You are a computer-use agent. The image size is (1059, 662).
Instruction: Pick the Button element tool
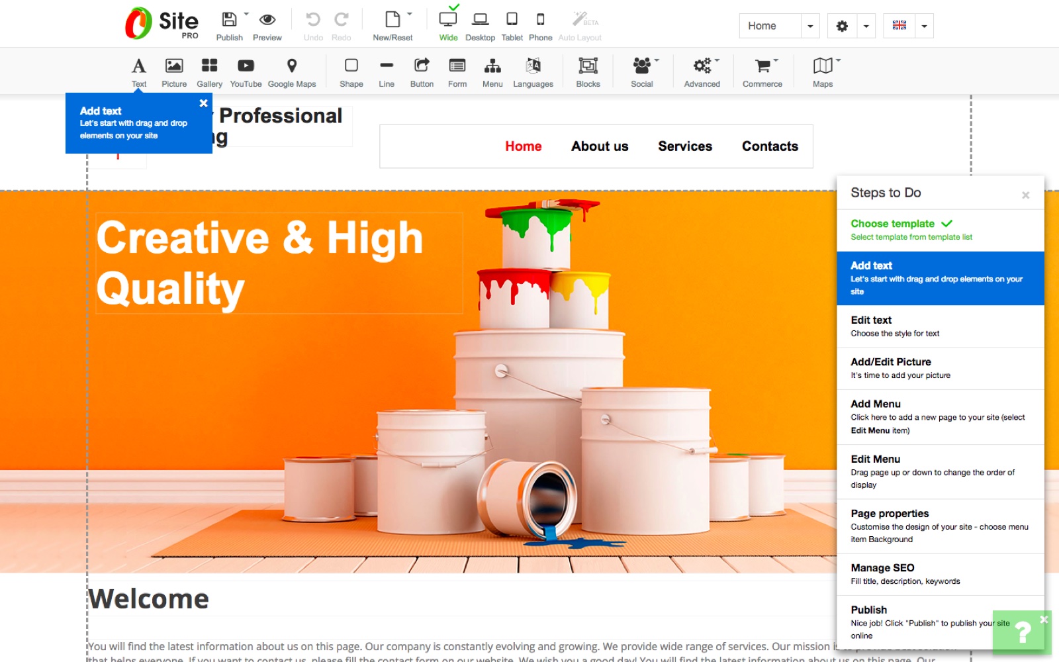click(422, 66)
